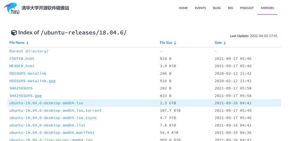293x141 pixels.
Task: Click the 清华大学开源软件镜像站 site title
Action: click(x=45, y=8)
